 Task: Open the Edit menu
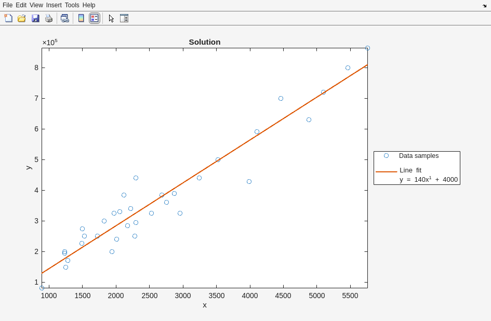click(x=21, y=5)
